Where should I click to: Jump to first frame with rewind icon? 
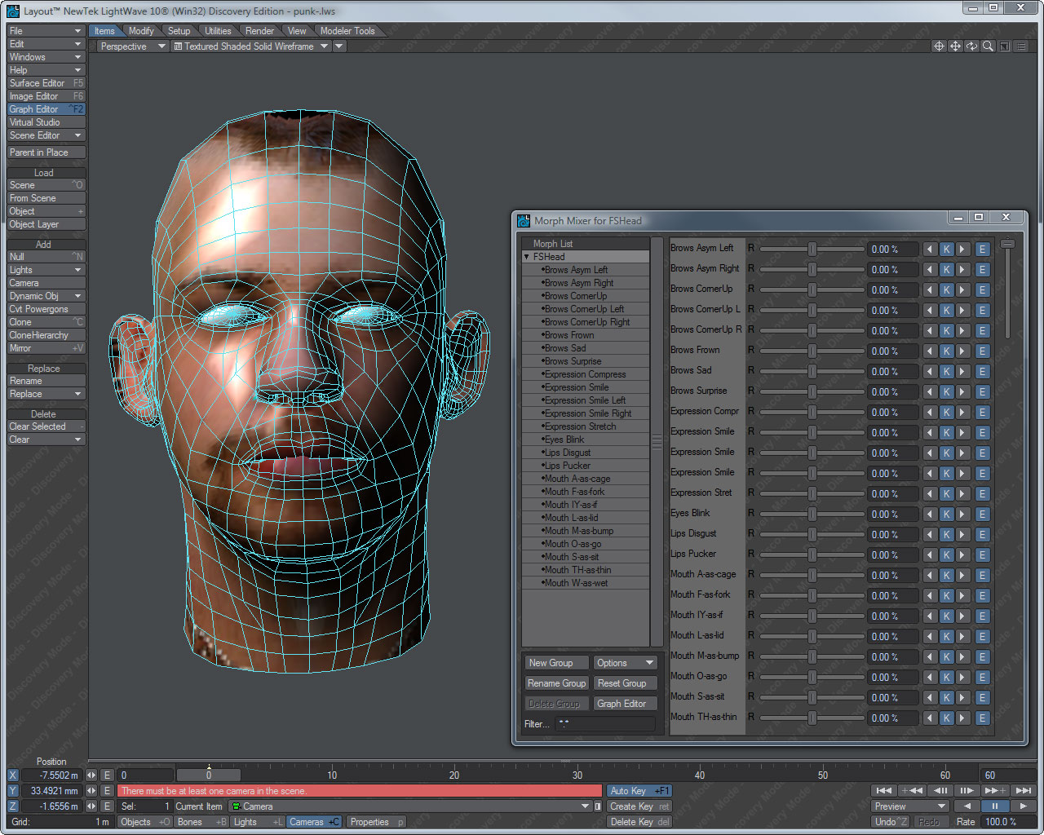click(x=883, y=790)
